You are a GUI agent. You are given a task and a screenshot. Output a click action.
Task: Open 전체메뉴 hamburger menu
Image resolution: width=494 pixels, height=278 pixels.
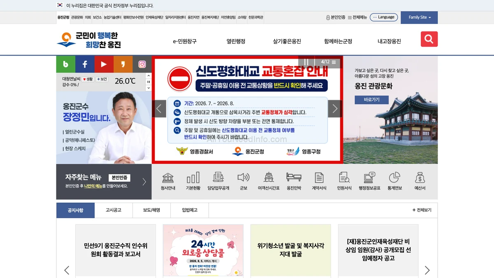pyautogui.click(x=357, y=17)
